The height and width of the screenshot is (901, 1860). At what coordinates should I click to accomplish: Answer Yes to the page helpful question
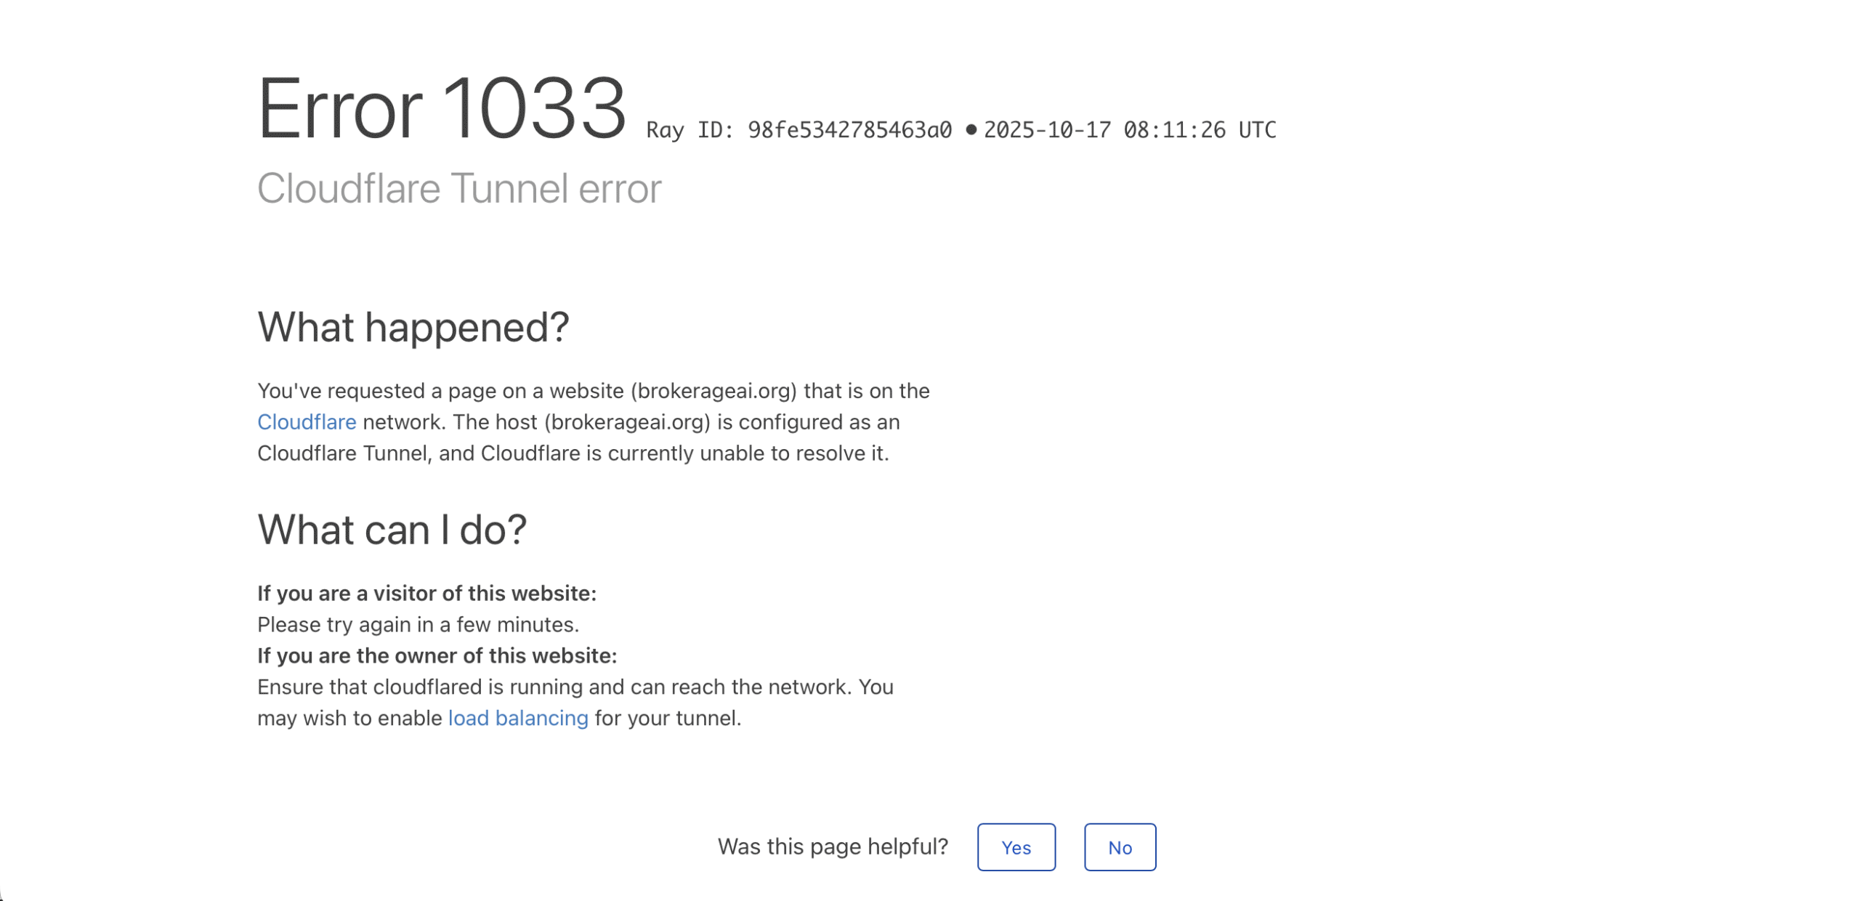pos(1015,847)
